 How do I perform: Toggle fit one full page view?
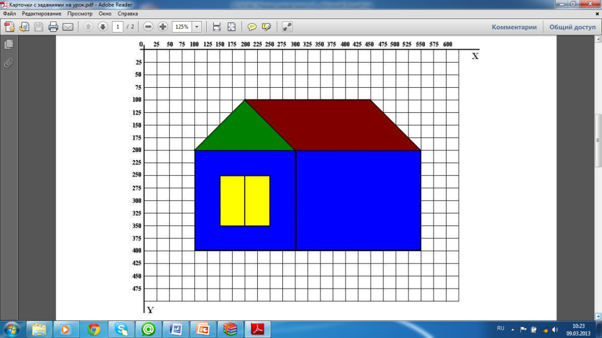231,27
